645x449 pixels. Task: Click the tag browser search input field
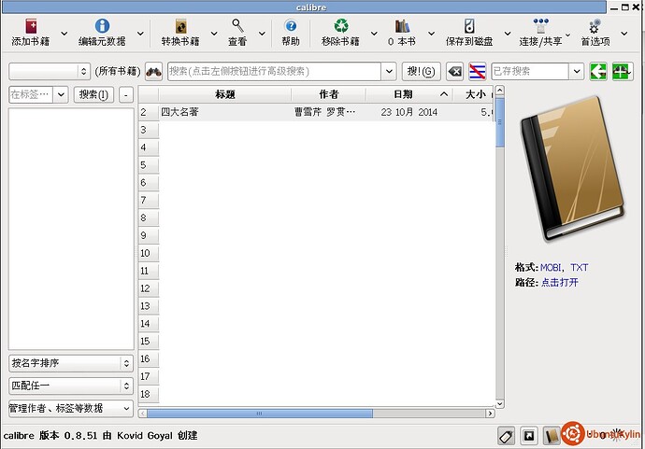pos(31,94)
